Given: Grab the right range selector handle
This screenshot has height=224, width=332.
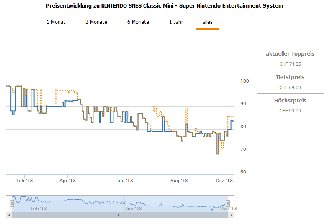Looking at the screenshot, I should (x=228, y=204).
